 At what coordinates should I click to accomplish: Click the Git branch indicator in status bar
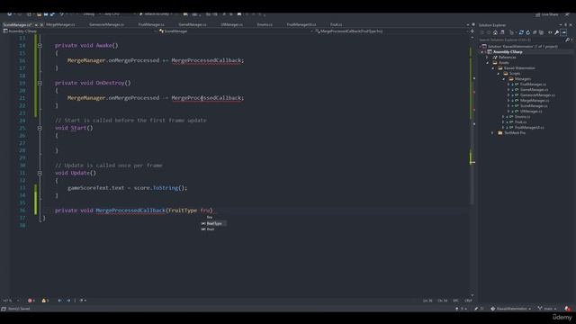point(546,309)
